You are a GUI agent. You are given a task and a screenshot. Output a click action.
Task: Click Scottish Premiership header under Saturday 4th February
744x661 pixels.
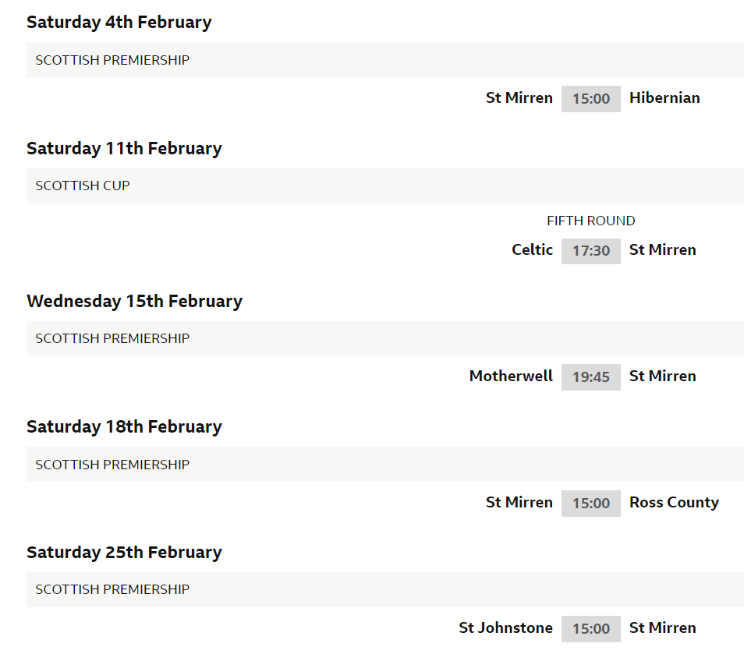(112, 60)
